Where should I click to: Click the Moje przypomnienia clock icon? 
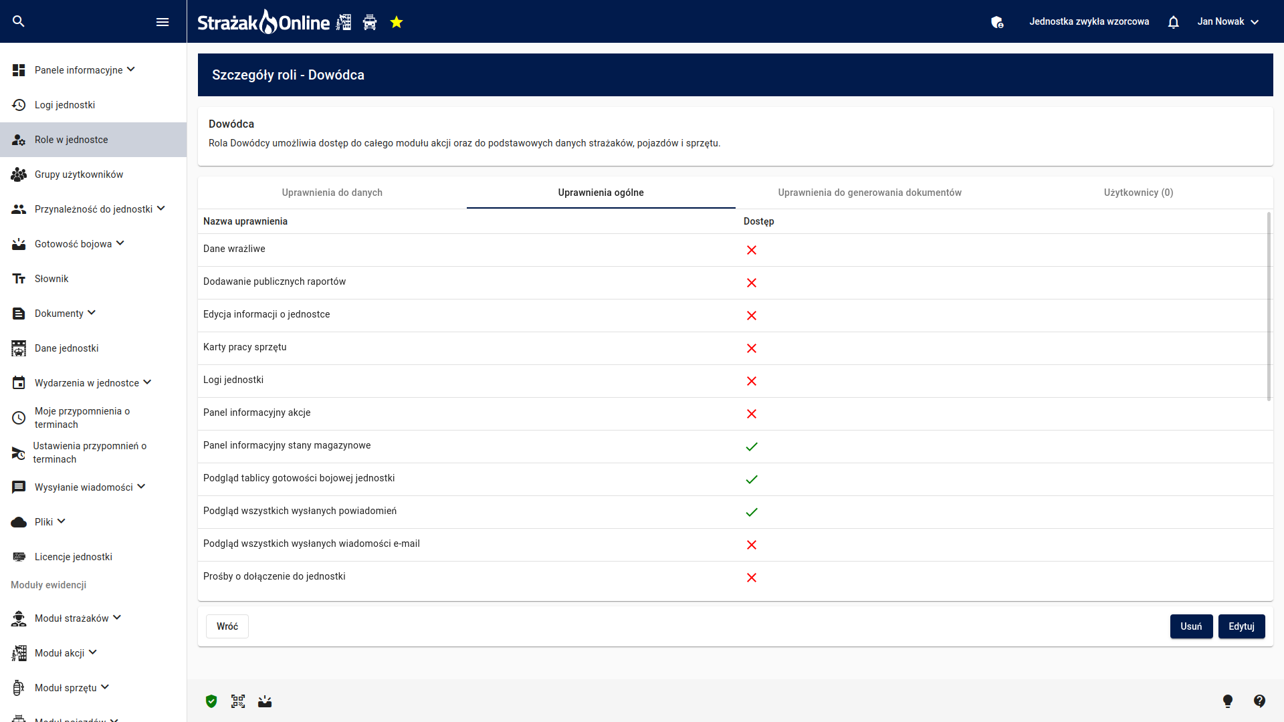pyautogui.click(x=19, y=418)
